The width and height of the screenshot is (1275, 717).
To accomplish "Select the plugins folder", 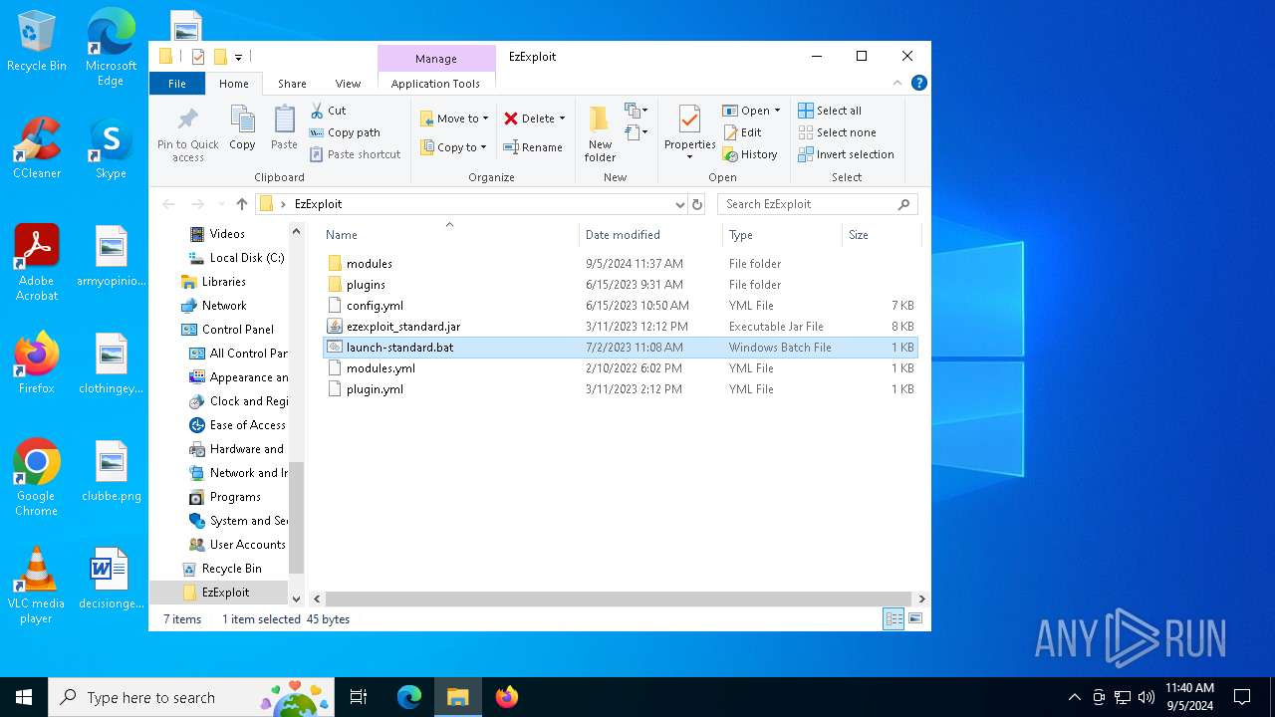I will click(621, 285).
